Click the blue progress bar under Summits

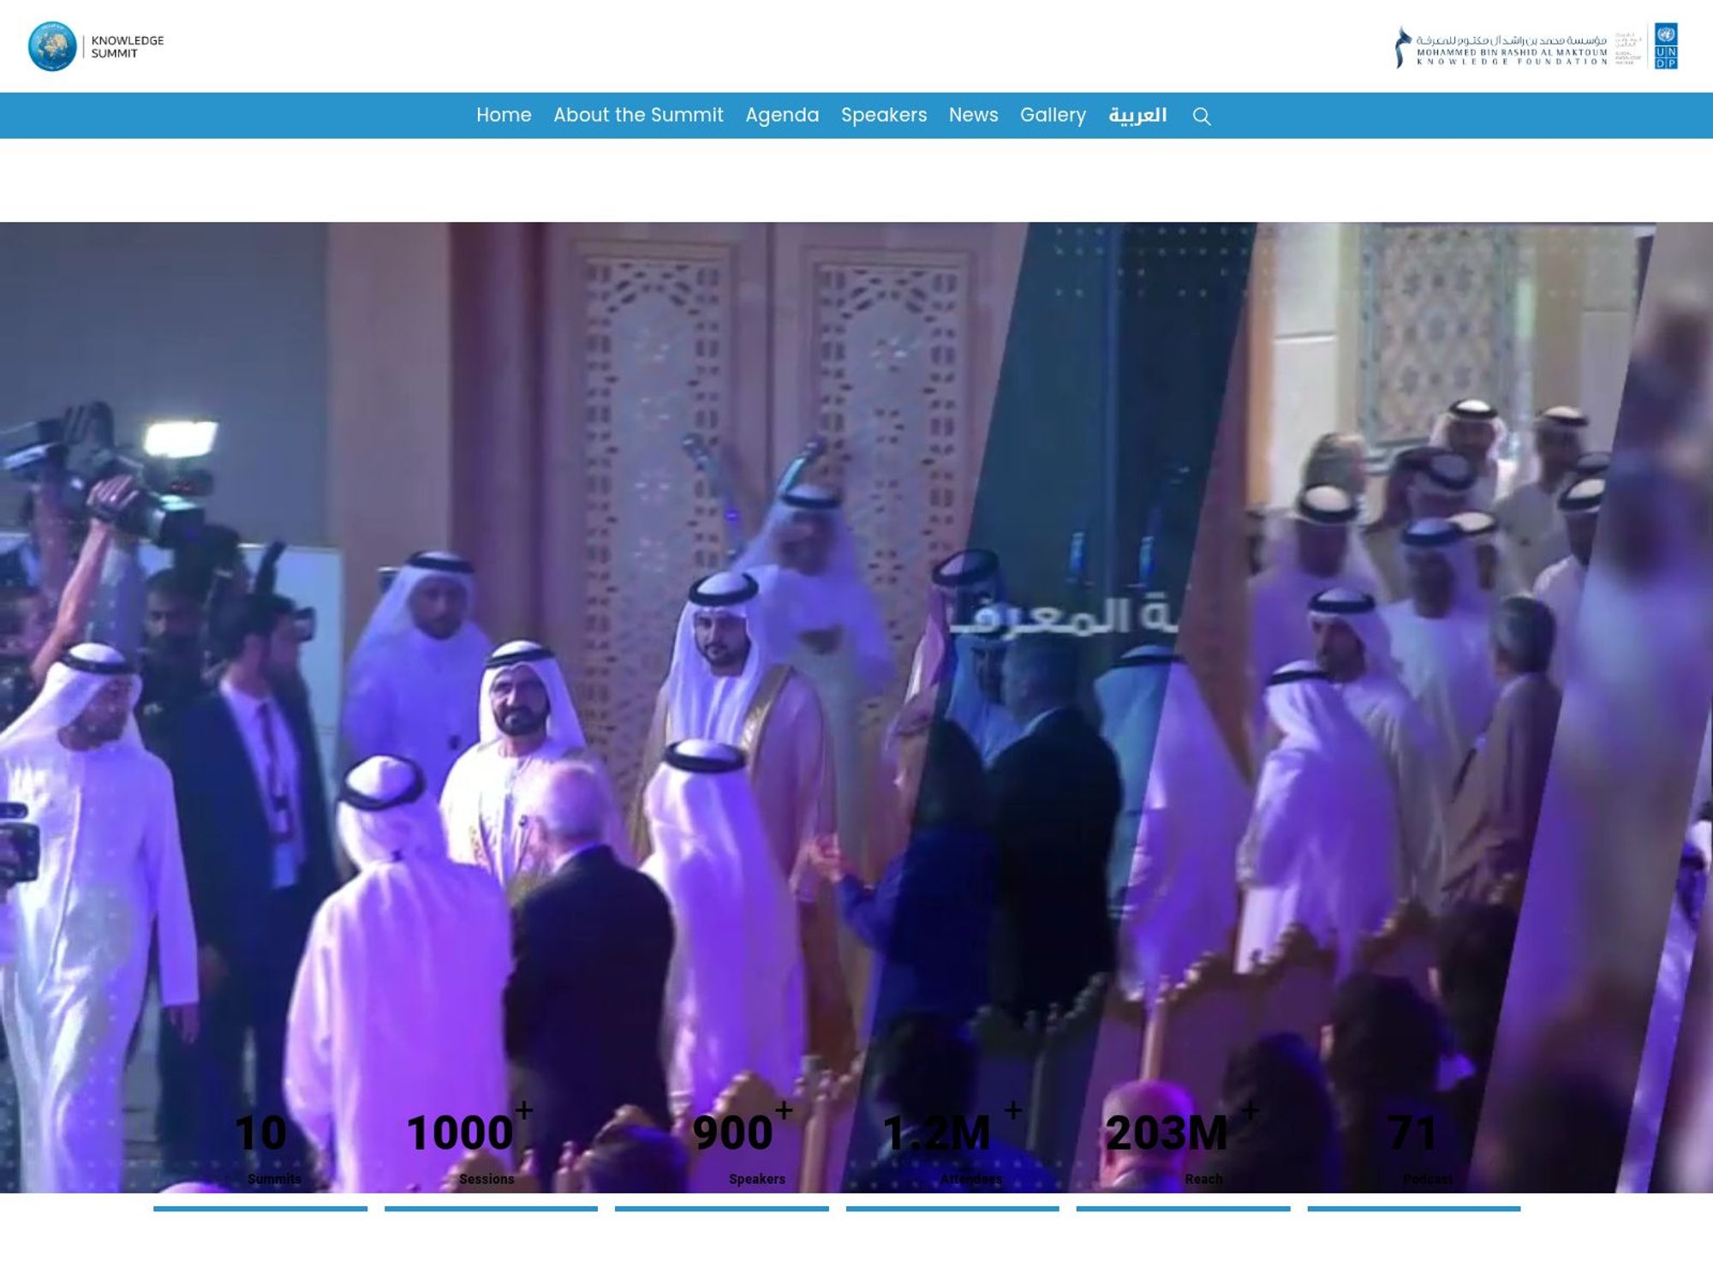(261, 1208)
